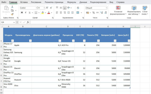Click the Copy icon in clipboard group
Image resolution: width=151 pixels, height=94 pixels.
12,10
